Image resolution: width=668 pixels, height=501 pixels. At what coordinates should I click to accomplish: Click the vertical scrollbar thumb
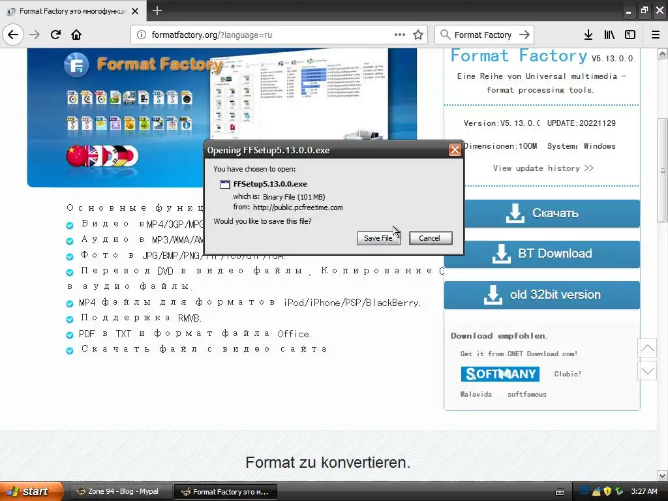[663, 170]
